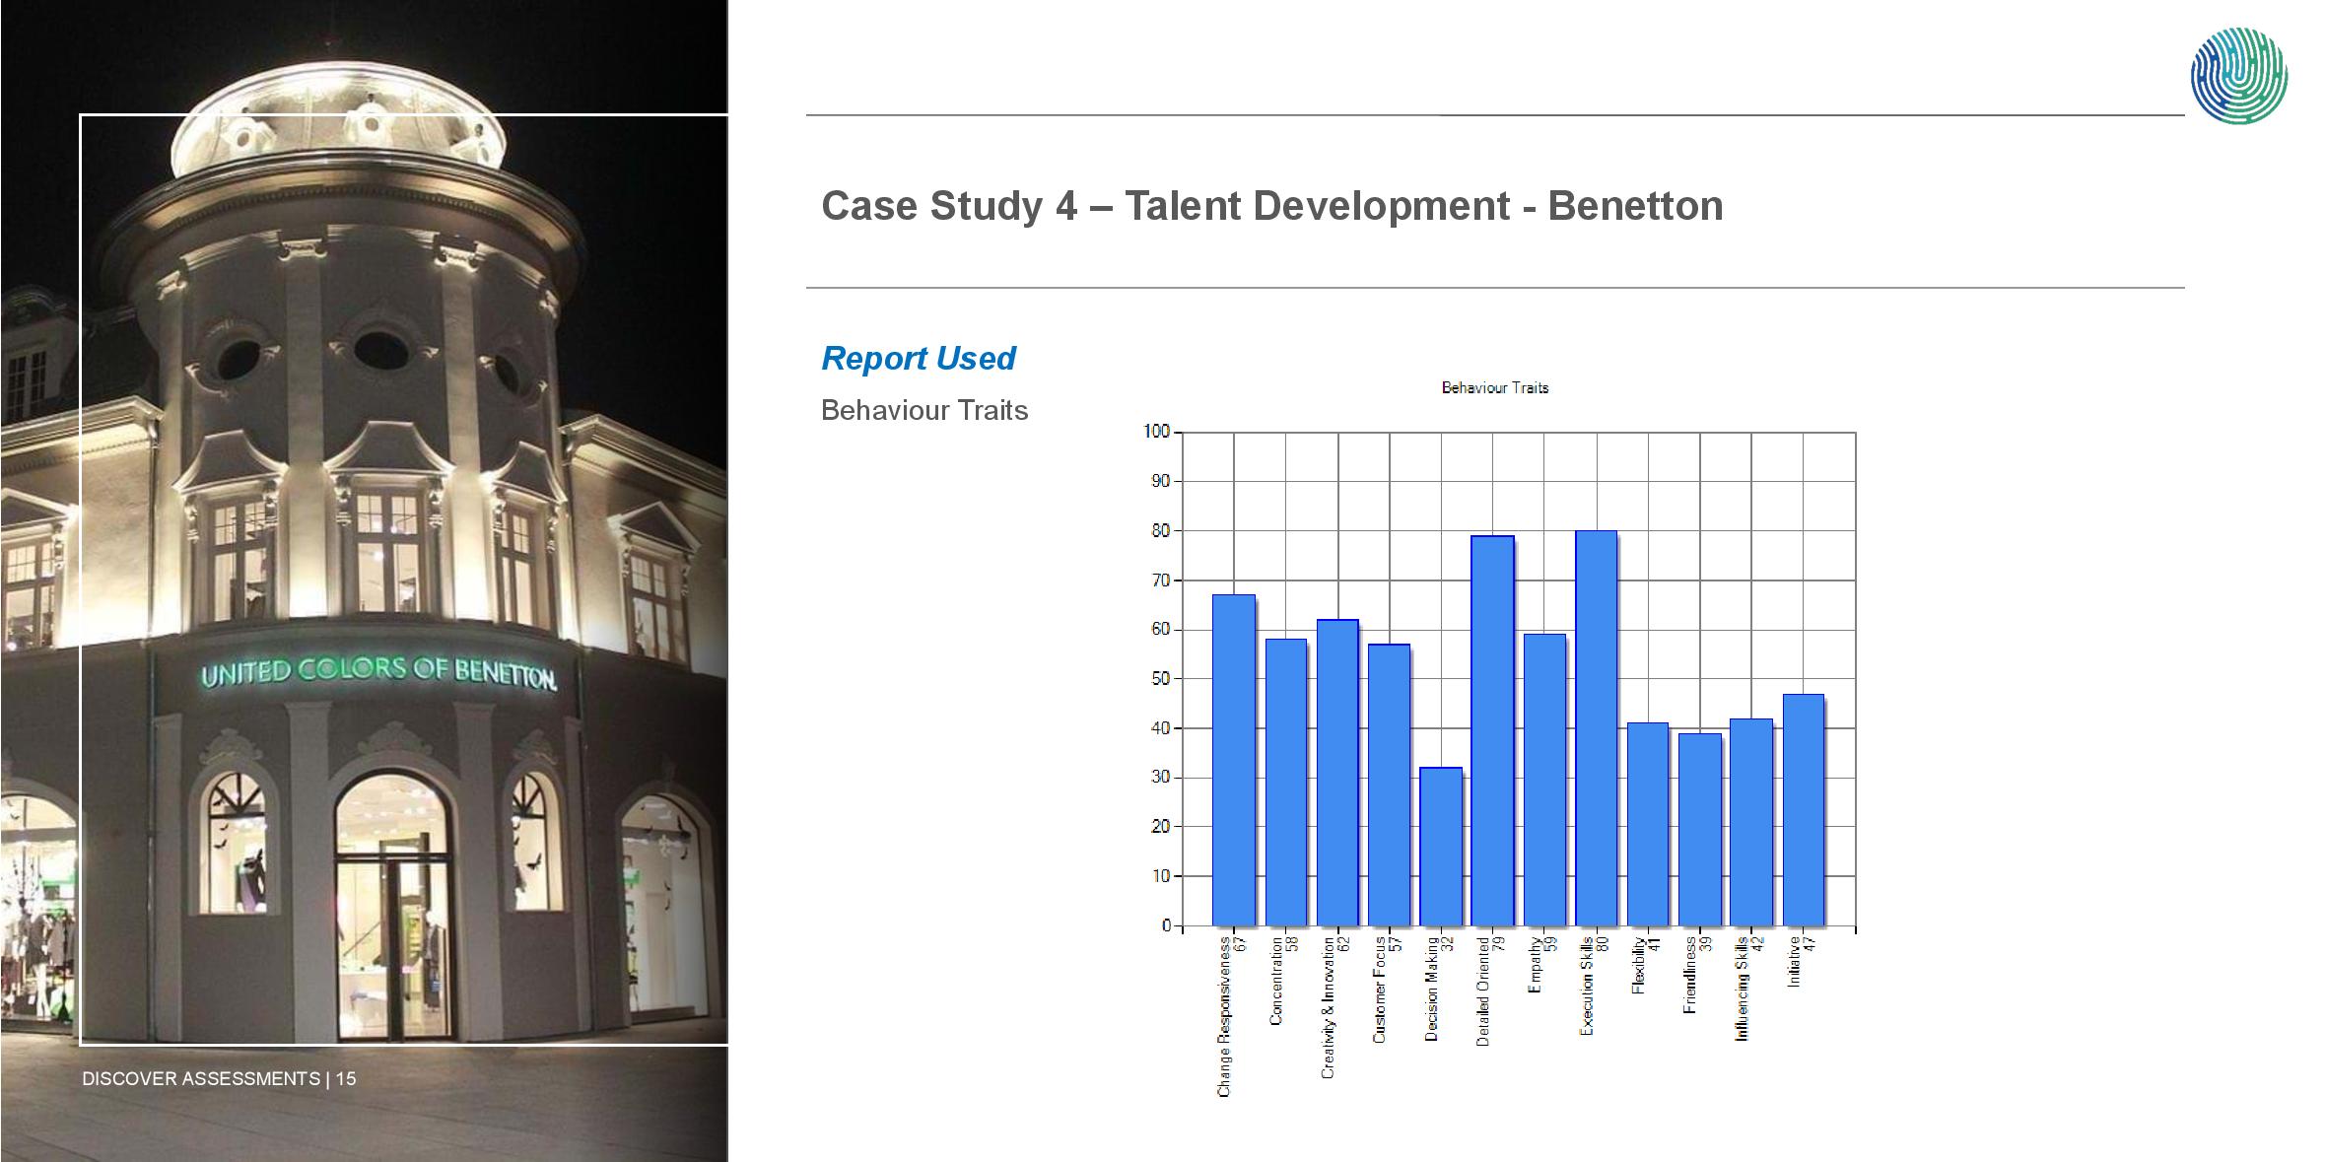The image size is (2326, 1162).
Task: Click the shortest Decision Making bar
Action: [x=1441, y=846]
